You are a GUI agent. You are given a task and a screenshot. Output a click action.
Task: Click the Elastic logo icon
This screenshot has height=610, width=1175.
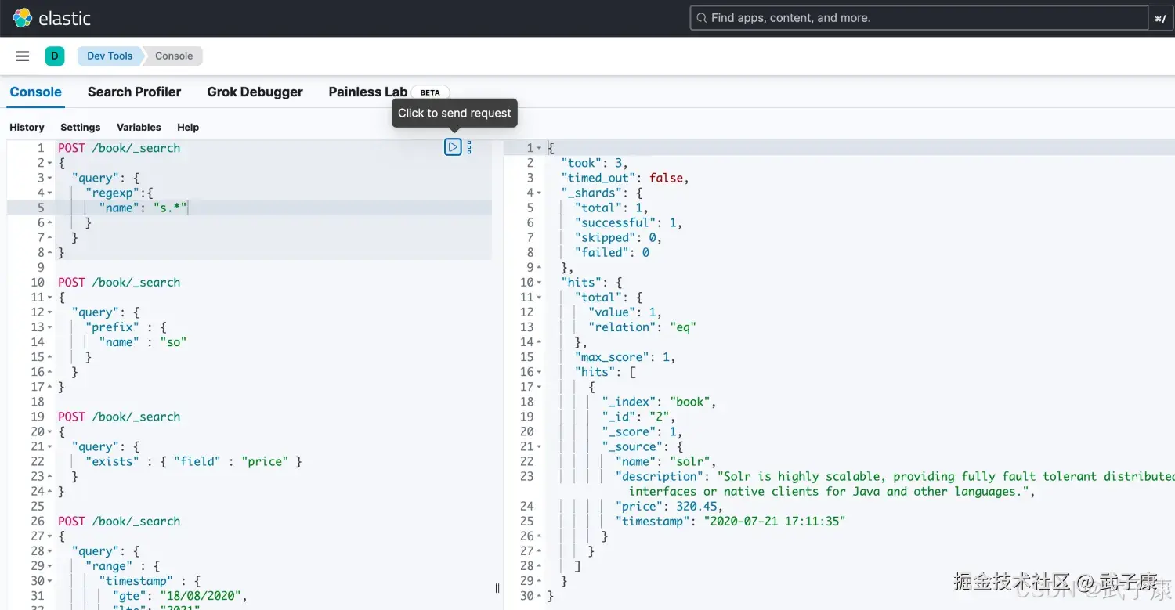[x=23, y=18]
